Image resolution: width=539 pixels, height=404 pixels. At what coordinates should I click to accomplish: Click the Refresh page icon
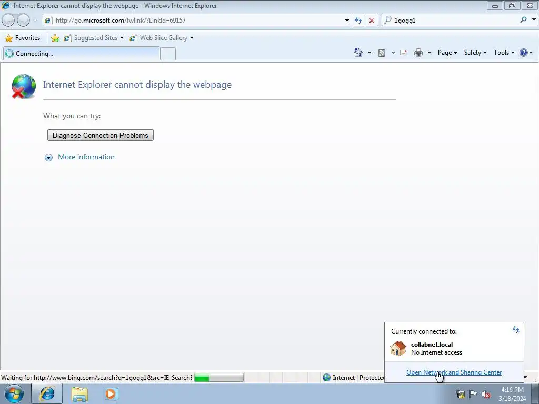pos(358,21)
